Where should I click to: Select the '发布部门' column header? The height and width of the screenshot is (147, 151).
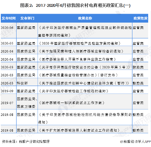(x=27, y=18)
